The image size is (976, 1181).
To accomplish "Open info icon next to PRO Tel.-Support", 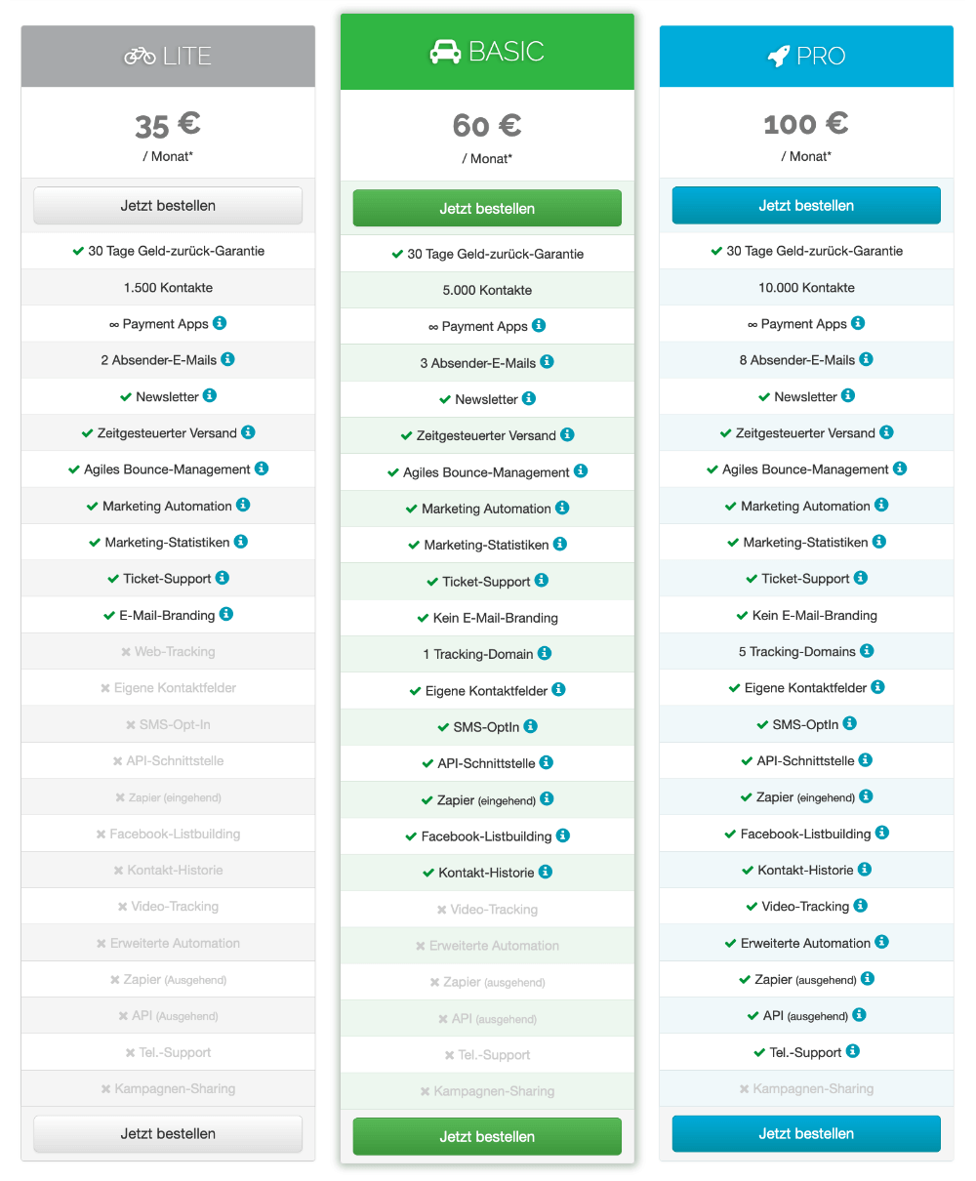I will (x=852, y=1051).
